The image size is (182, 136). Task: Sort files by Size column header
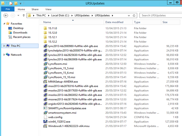(x=165, y=22)
